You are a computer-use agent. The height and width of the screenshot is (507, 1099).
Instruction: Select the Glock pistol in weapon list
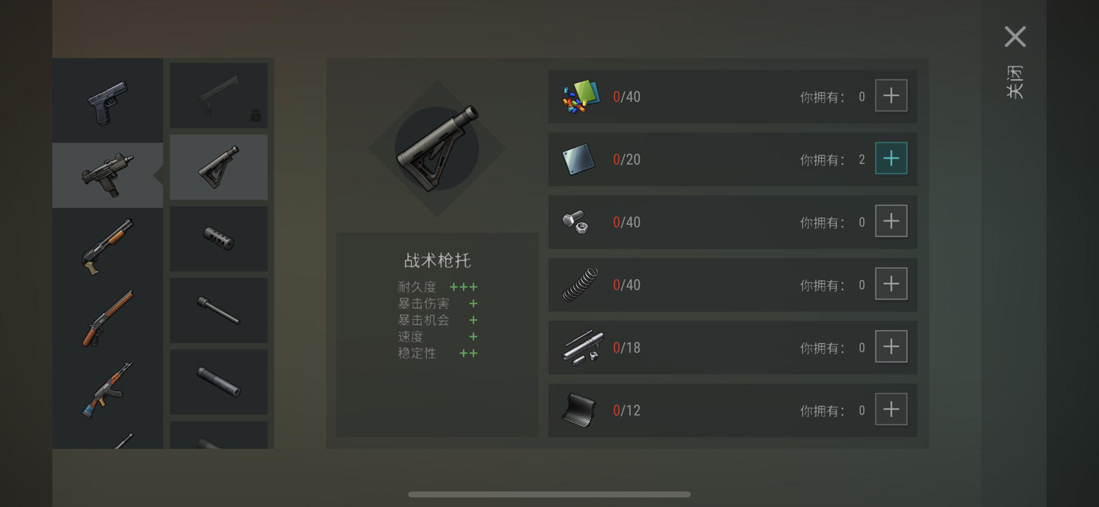tap(108, 102)
